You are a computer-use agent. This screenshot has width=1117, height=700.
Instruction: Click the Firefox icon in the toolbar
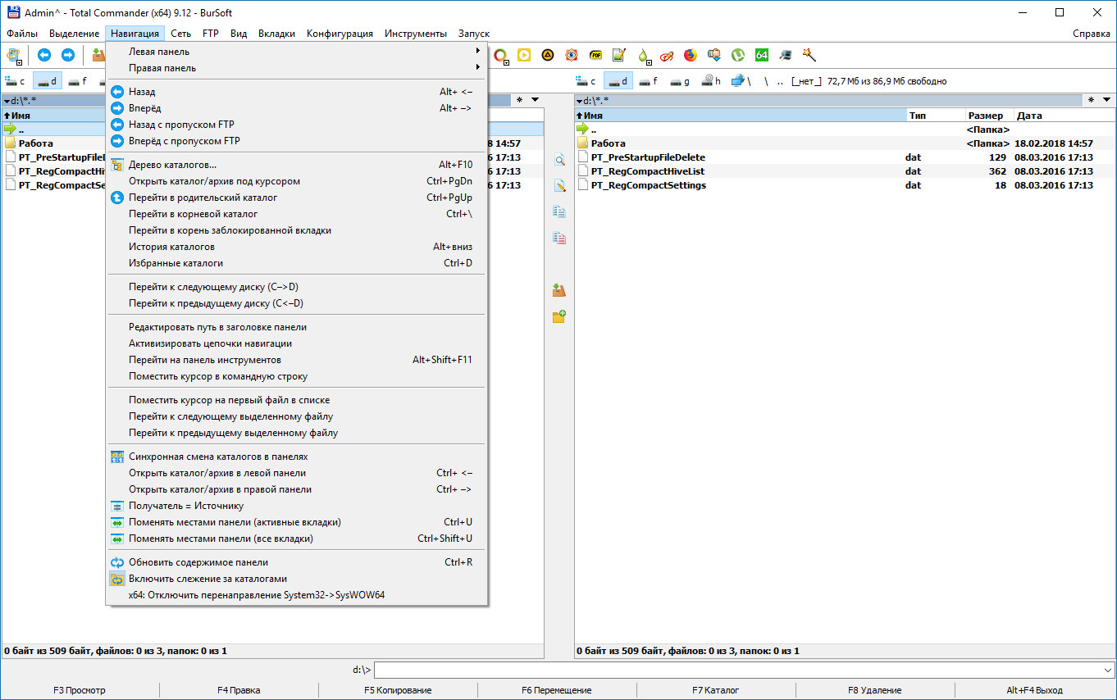[x=690, y=55]
